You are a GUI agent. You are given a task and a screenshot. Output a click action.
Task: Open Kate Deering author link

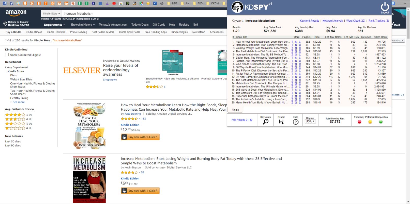pyautogui.click(x=133, y=114)
